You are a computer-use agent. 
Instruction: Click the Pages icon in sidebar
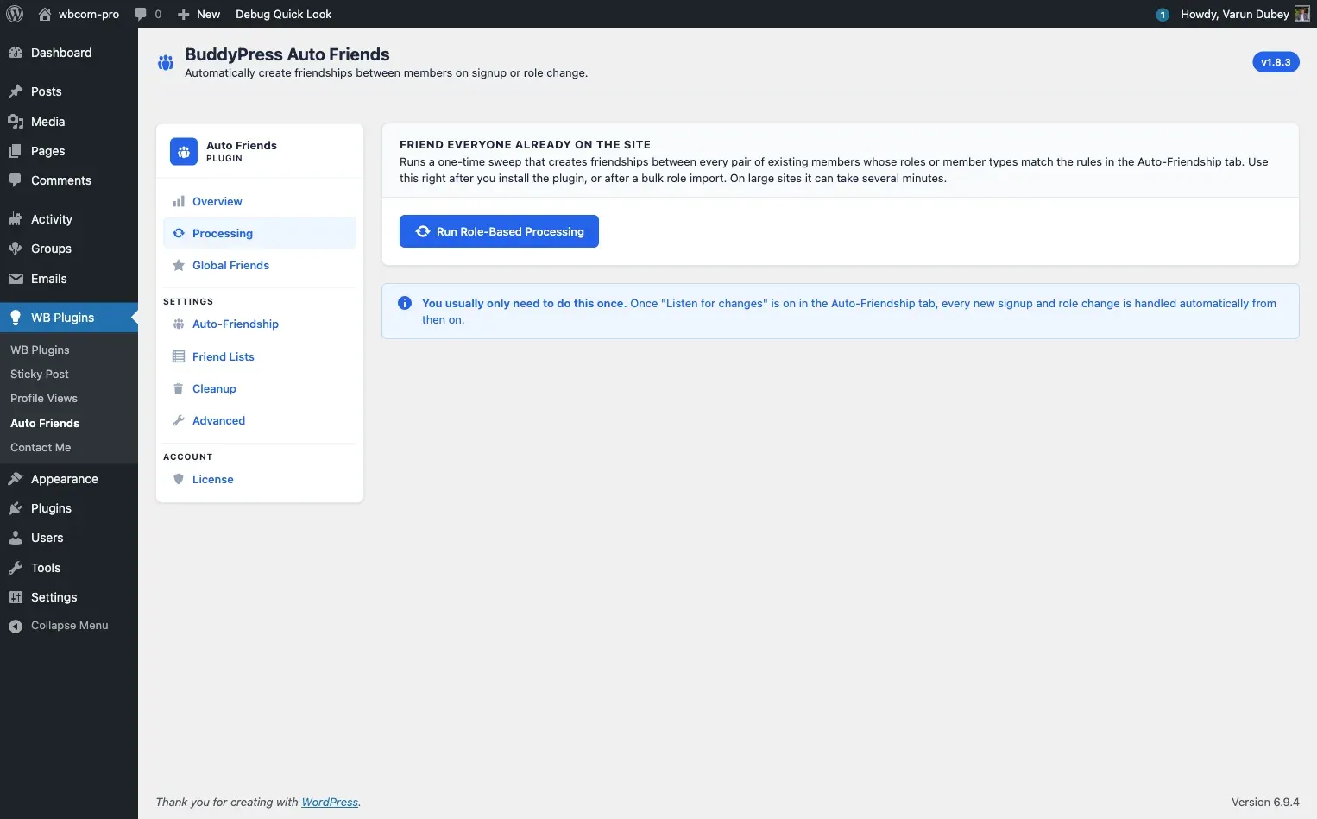pos(16,151)
